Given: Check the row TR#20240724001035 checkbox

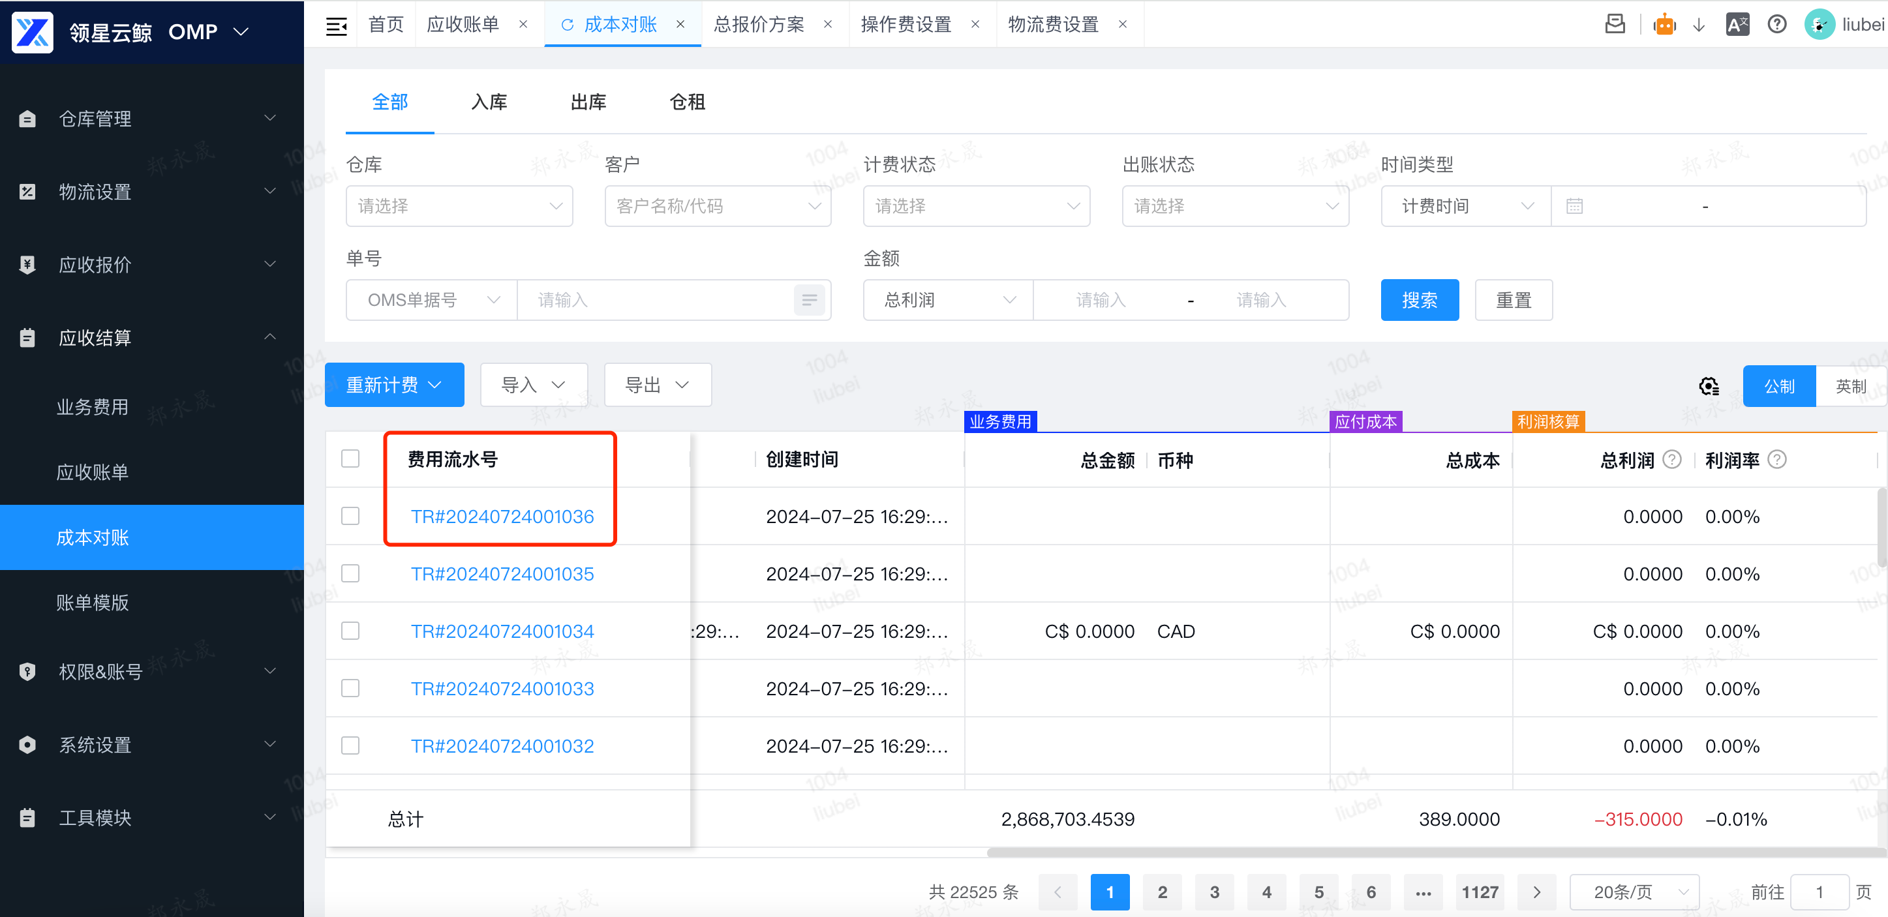Looking at the screenshot, I should (350, 573).
